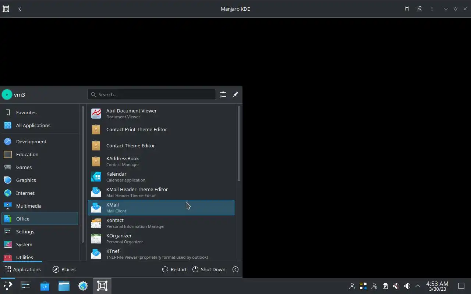Switch to the Places tab
Viewport: 471px width, 294px height.
point(64,269)
